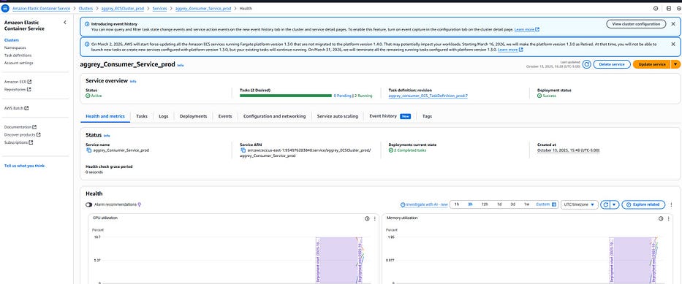Refresh the service details with the circular arrow
Screen dimensions: 682x284
click(x=586, y=64)
